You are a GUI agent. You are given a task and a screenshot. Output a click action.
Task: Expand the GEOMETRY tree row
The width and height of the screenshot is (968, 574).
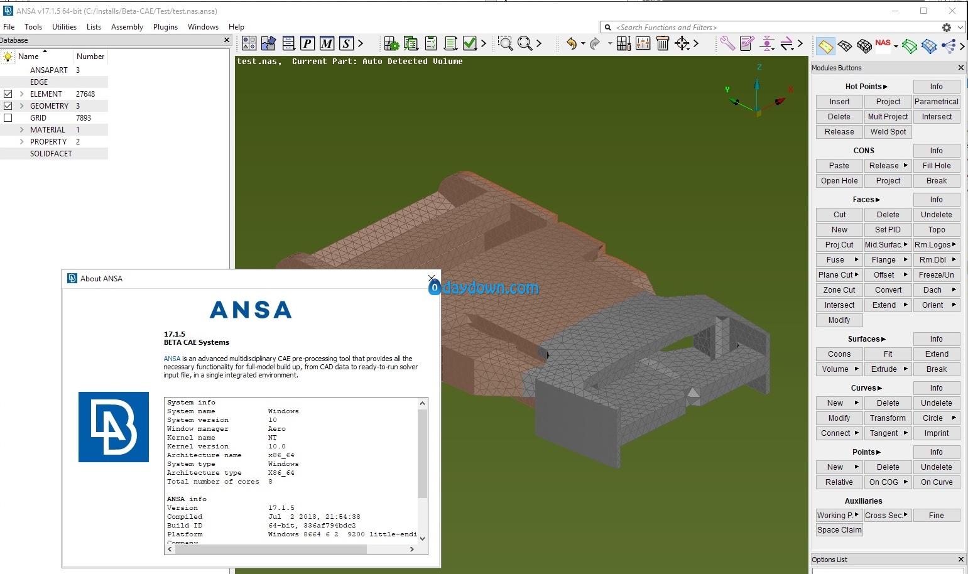point(22,106)
